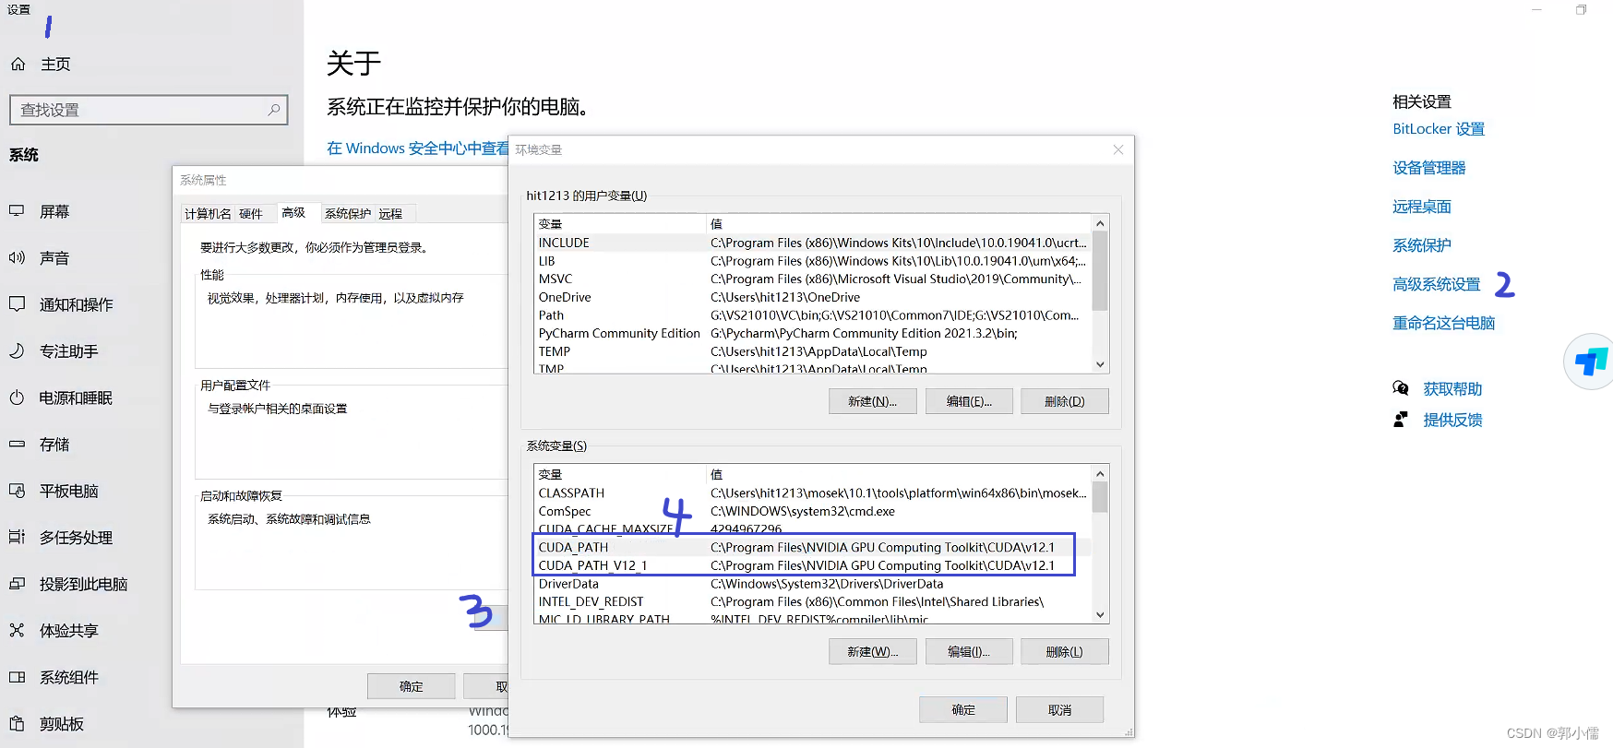Click into the 查找设置 search field
1613x748 pixels.
pyautogui.click(x=149, y=110)
